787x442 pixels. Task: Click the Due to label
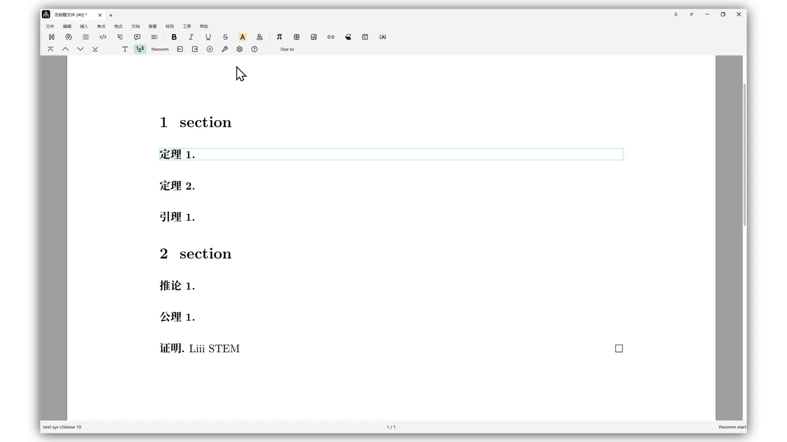[x=287, y=49]
